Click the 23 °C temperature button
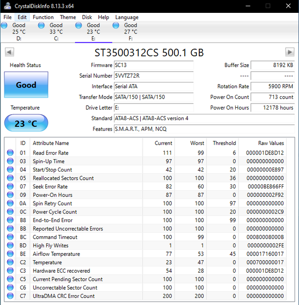Viewport: 299px width, 305px height. coord(26,123)
